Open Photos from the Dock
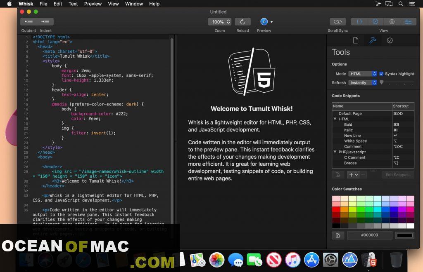 coord(216,260)
